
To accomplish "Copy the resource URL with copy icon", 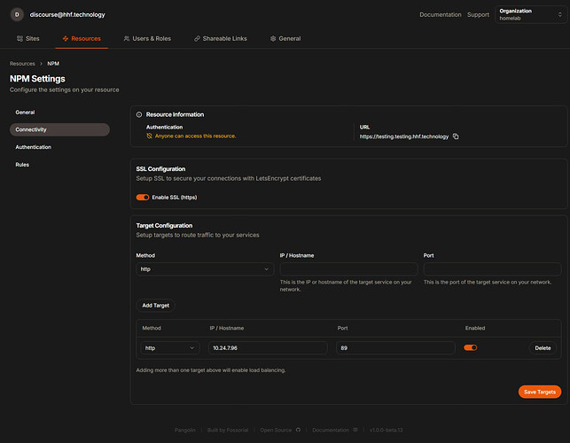I will pyautogui.click(x=456, y=136).
